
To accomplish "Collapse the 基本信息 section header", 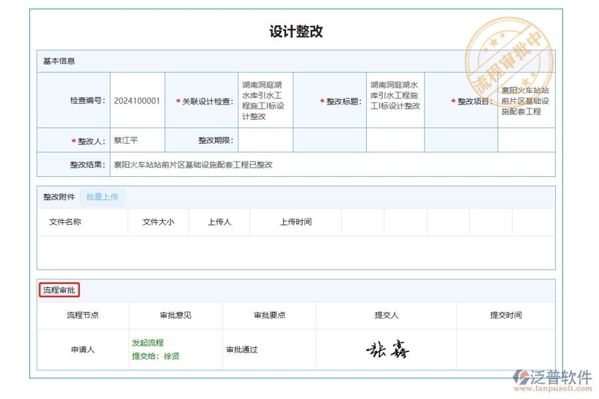I will point(58,60).
